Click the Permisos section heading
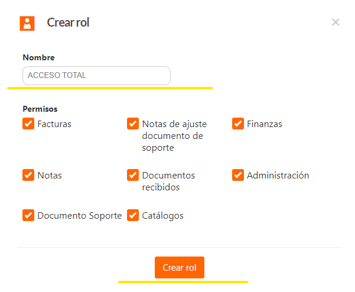 (x=40, y=109)
